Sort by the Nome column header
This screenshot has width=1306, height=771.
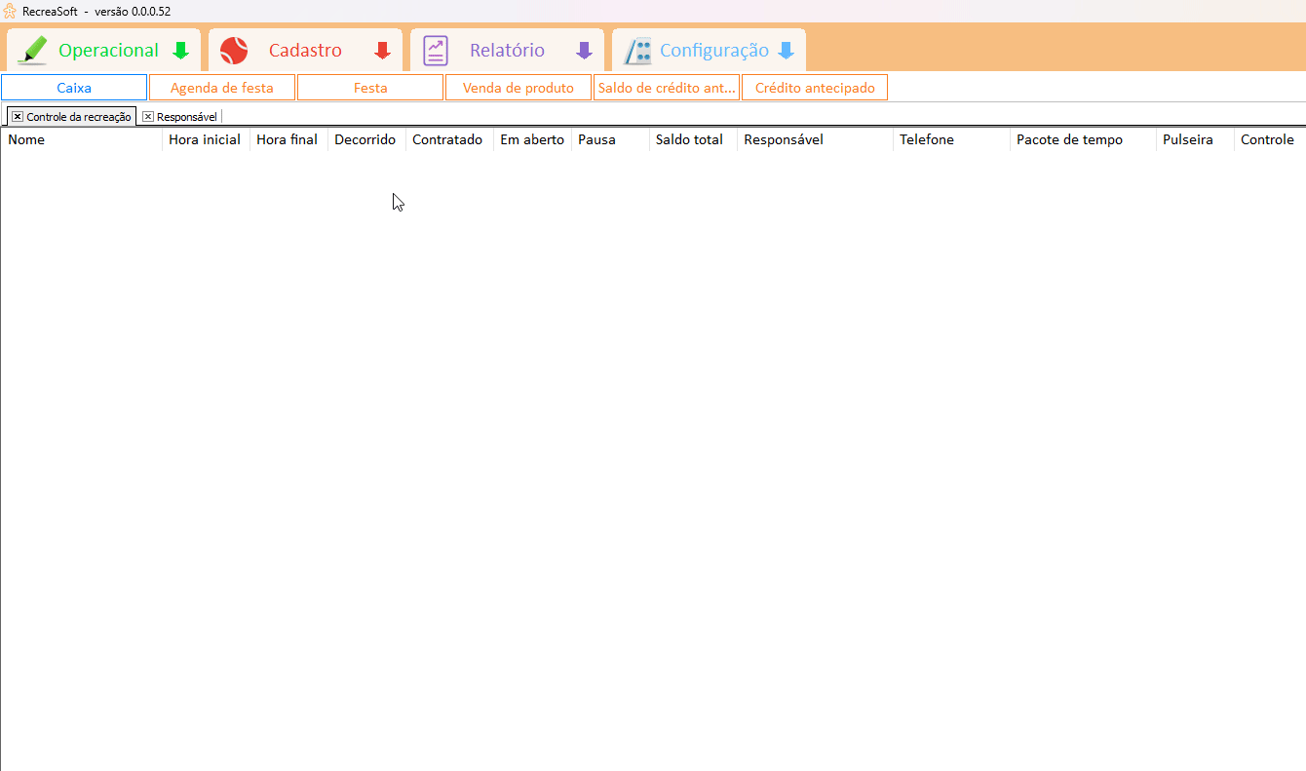[26, 139]
